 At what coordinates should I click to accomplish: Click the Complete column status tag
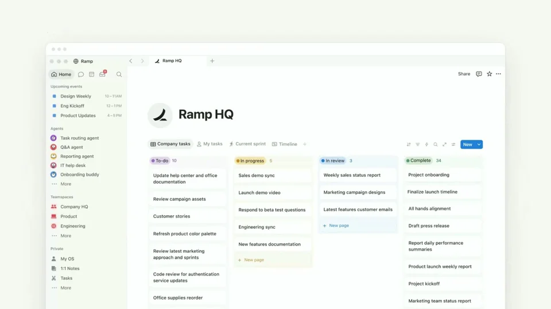pyautogui.click(x=418, y=160)
